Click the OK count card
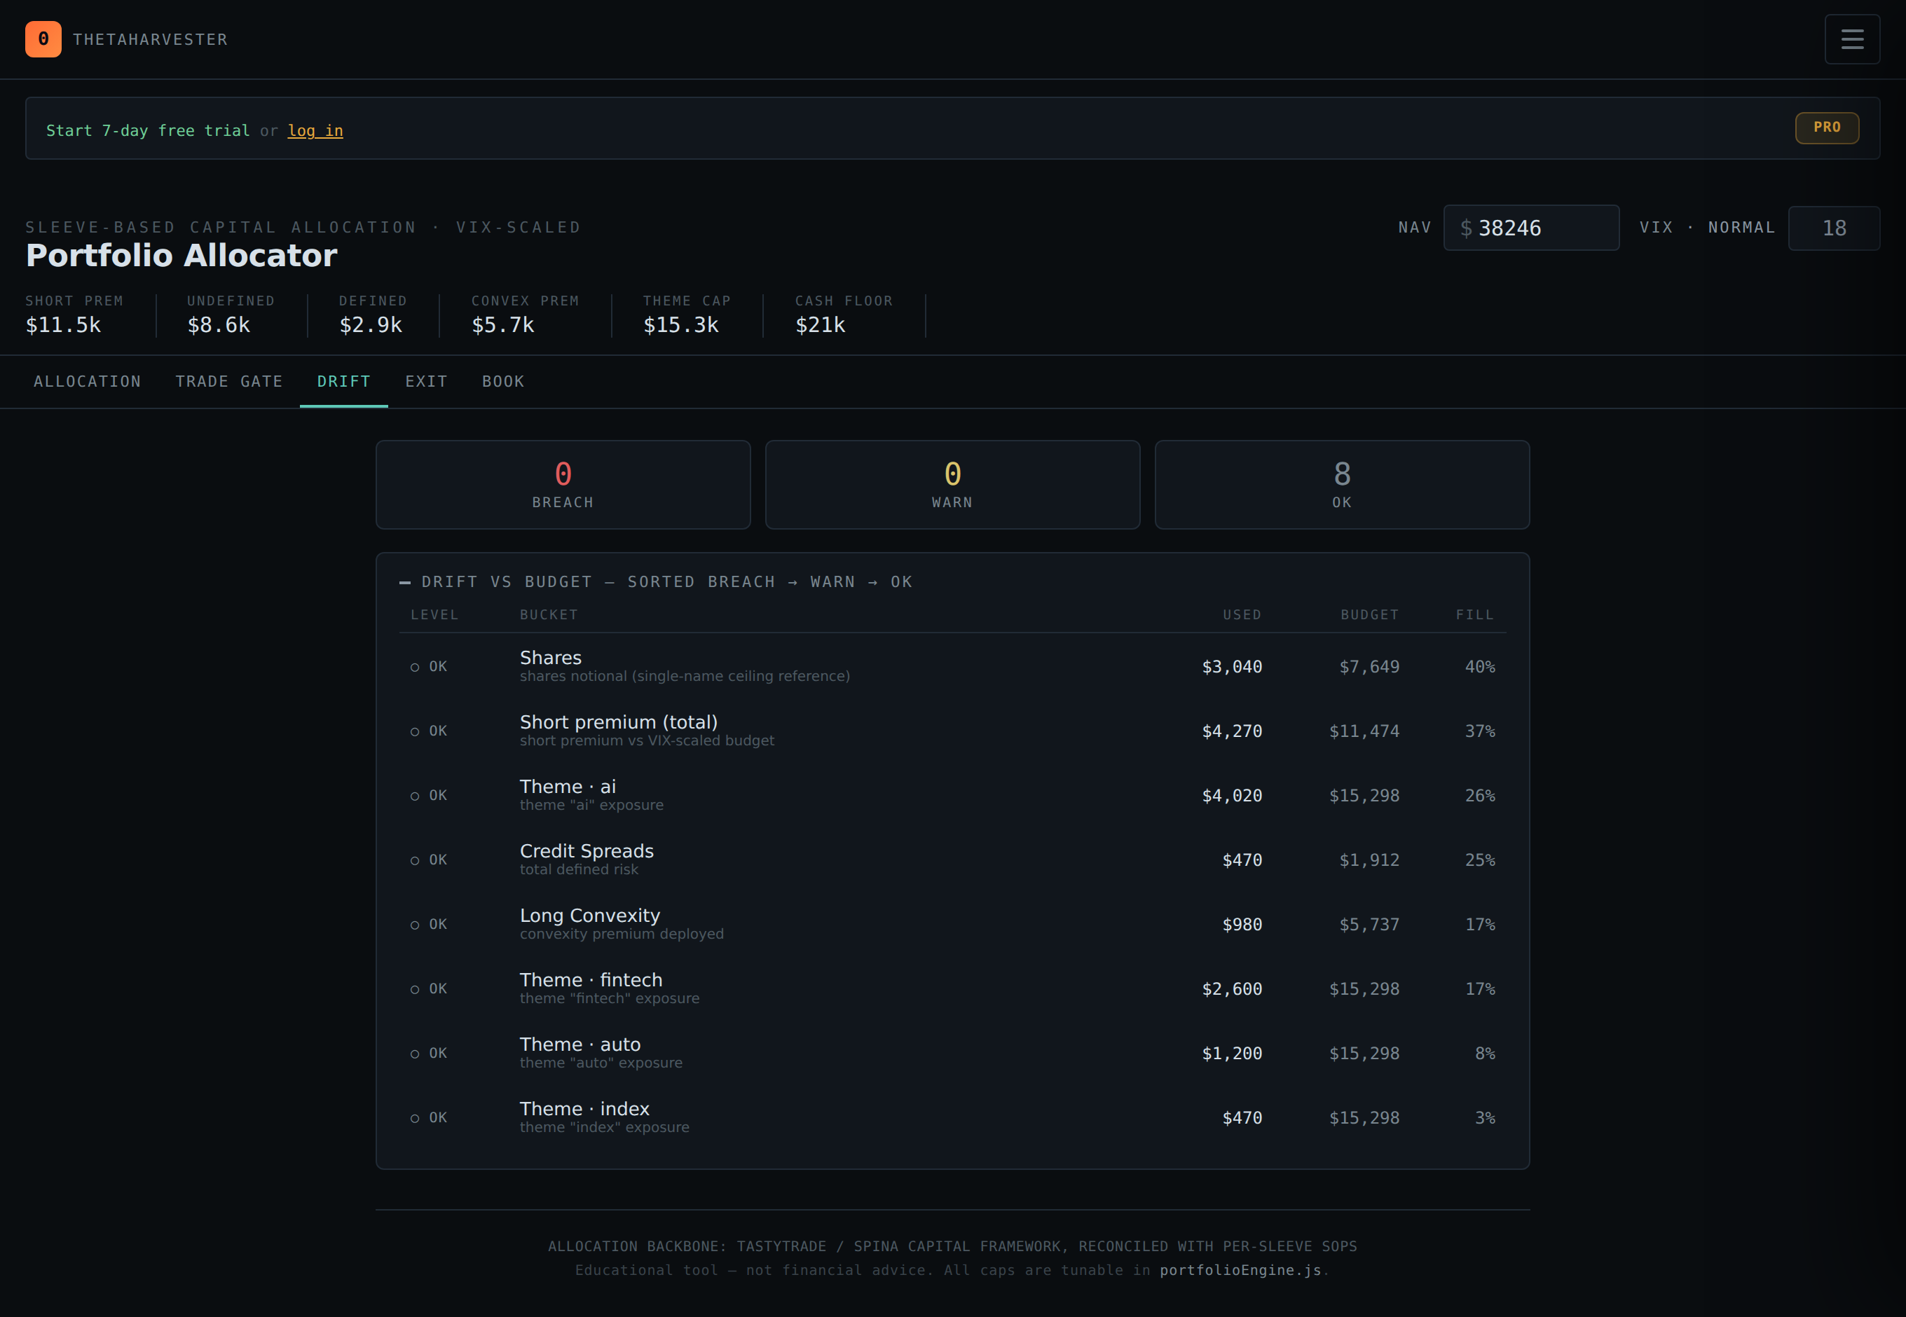Image resolution: width=1906 pixels, height=1317 pixels. (x=1342, y=484)
